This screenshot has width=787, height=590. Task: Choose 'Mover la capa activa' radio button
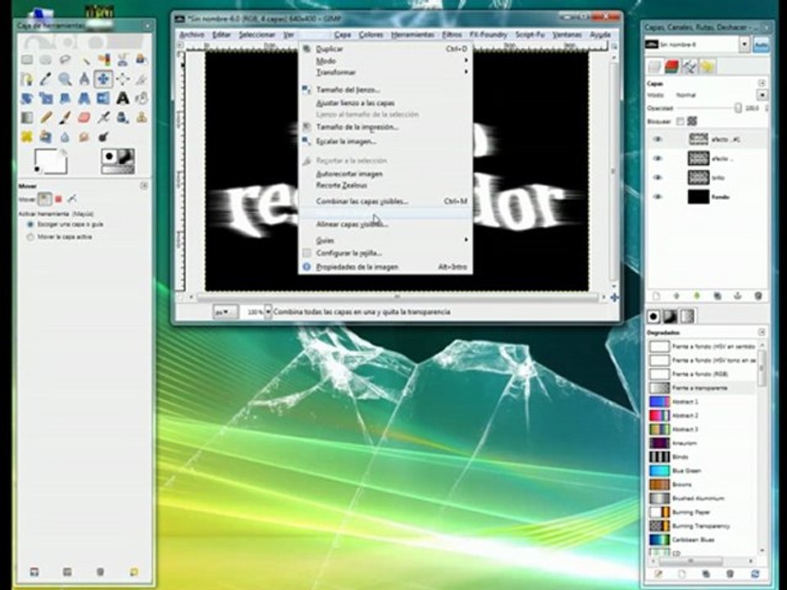[30, 237]
